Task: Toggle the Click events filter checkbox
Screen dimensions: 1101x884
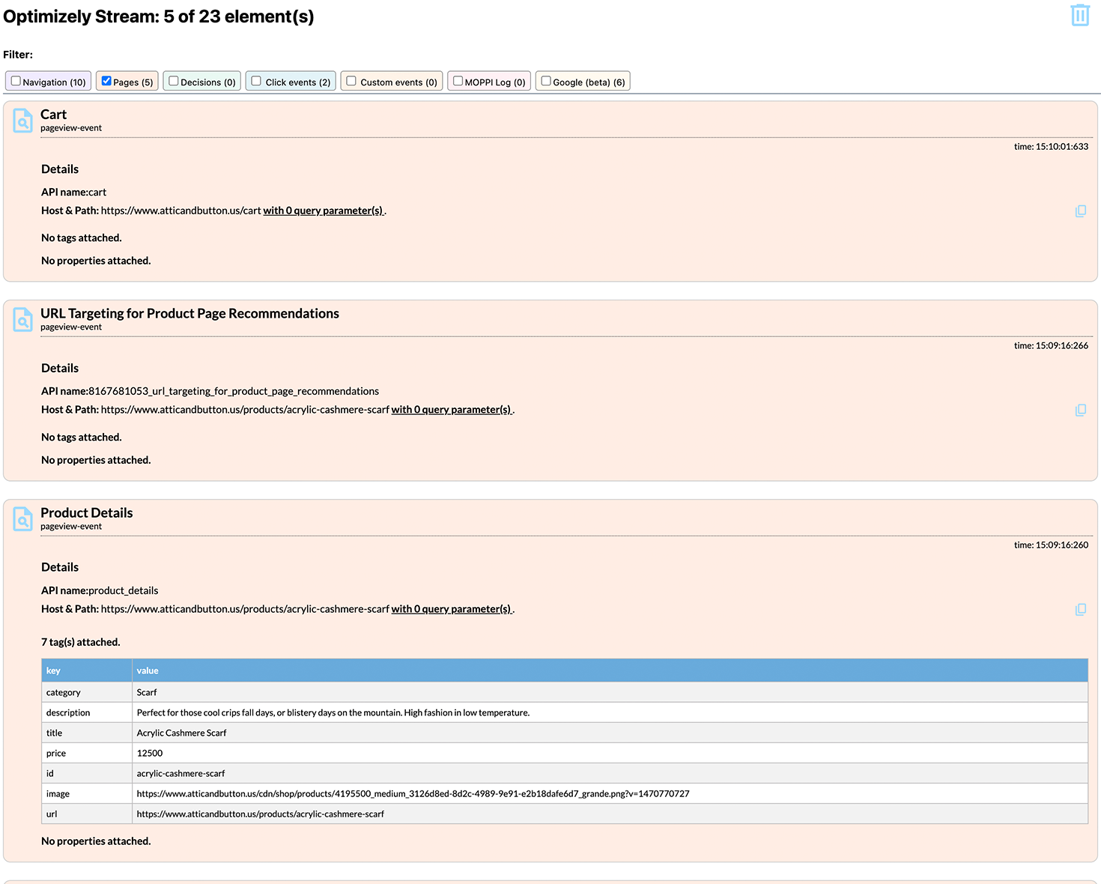Action: pyautogui.click(x=256, y=81)
